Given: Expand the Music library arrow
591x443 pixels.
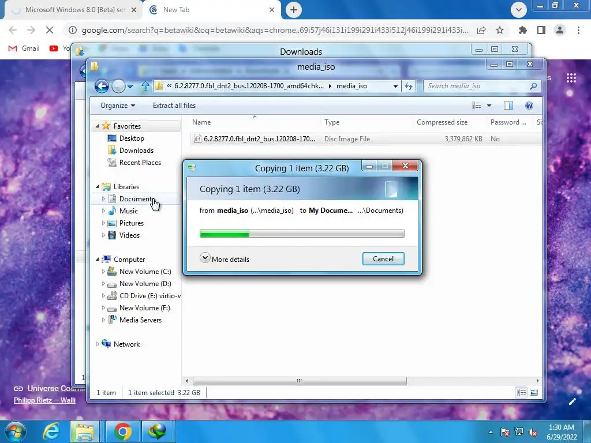Looking at the screenshot, I should (103, 211).
